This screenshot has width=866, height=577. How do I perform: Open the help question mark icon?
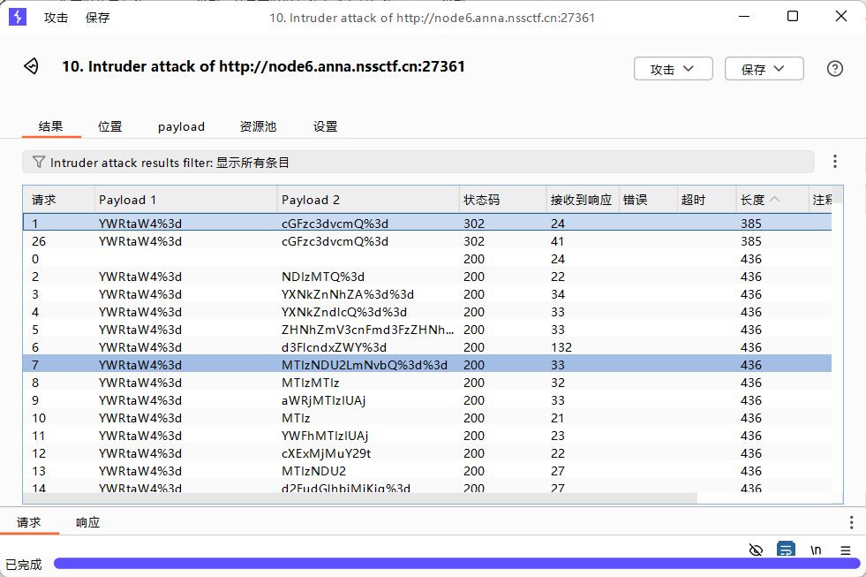pos(834,69)
